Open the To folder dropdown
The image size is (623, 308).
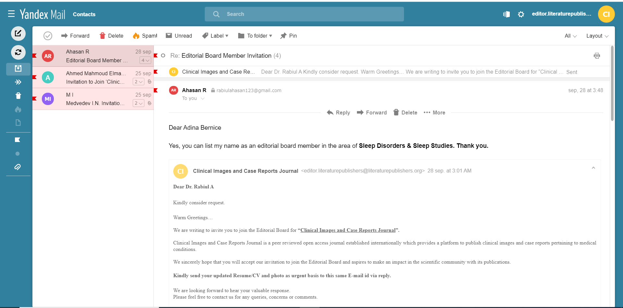pos(255,36)
